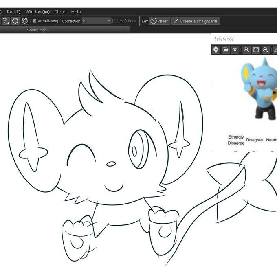Viewport: 277px width, 277px height.
Task: Click cloud download icon in Reference panel
Action: 216,50
